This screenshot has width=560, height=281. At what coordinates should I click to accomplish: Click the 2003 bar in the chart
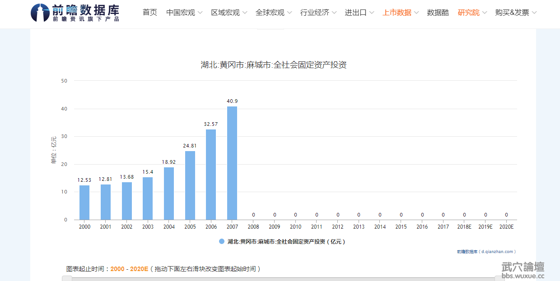[x=148, y=198]
